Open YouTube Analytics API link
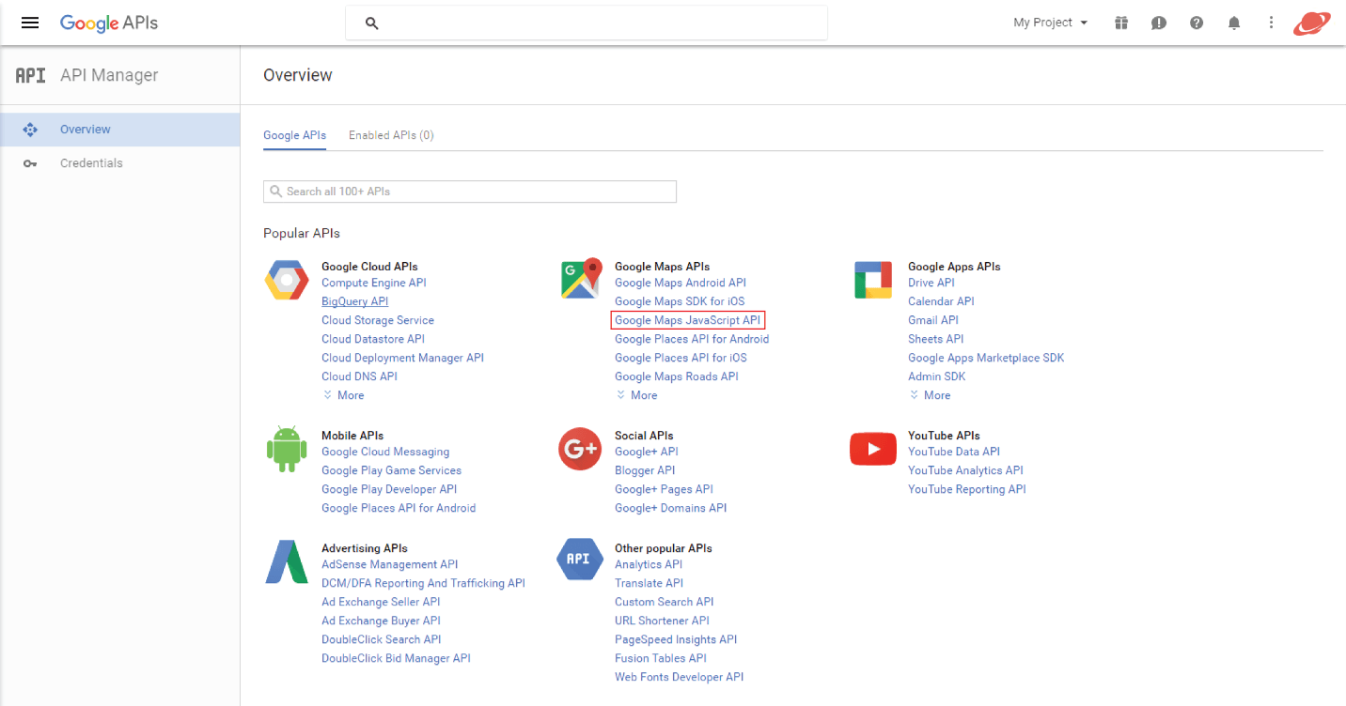 [x=966, y=470]
